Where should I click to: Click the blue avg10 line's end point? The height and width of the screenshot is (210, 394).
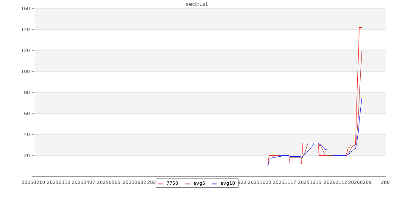362,98
